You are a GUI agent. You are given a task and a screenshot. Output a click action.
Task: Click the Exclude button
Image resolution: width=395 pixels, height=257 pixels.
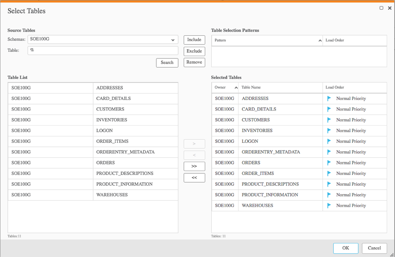coord(194,51)
